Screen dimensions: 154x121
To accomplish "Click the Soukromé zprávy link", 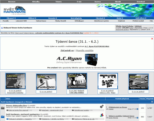I will (x=122, y=29).
